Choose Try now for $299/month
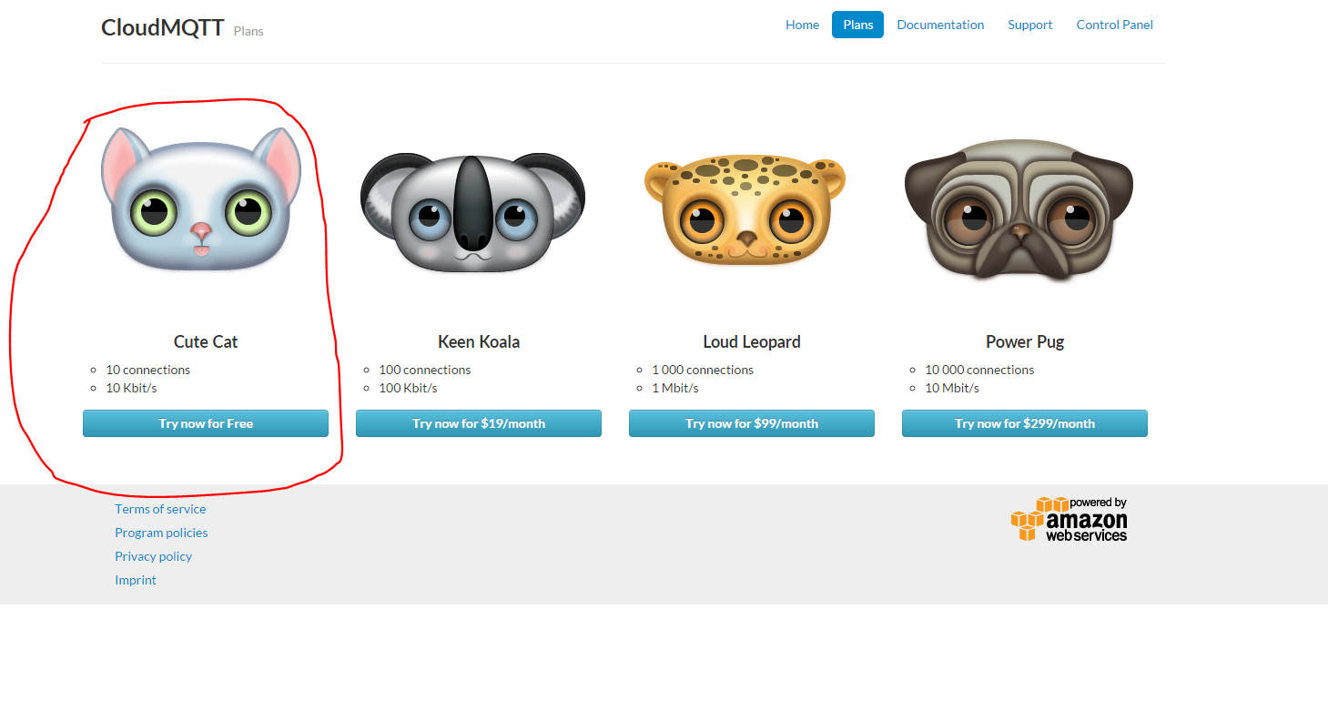This screenshot has height=701, width=1328. 1025,423
